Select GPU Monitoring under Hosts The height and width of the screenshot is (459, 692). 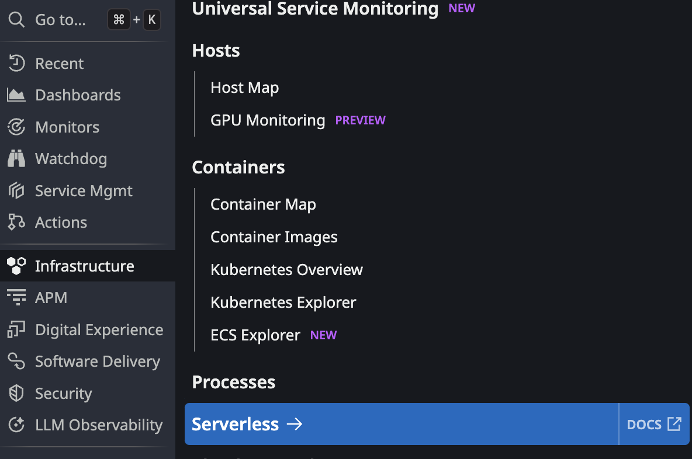point(268,120)
